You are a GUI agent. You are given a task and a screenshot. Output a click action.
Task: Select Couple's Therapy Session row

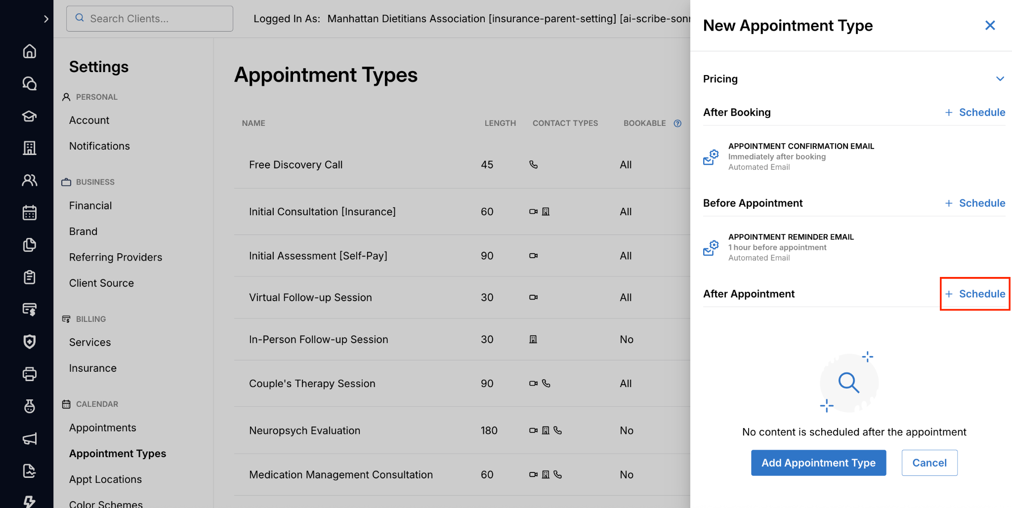click(x=462, y=384)
